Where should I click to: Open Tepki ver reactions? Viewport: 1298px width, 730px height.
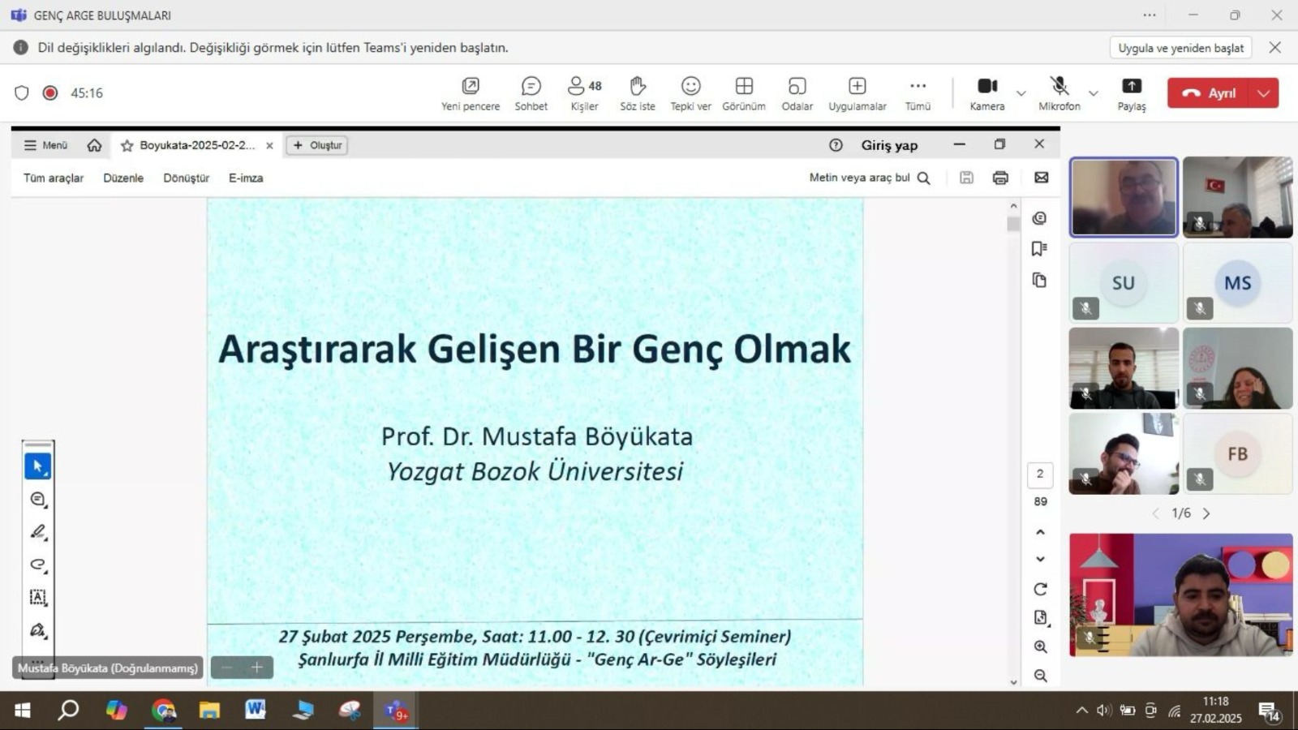[x=690, y=93]
